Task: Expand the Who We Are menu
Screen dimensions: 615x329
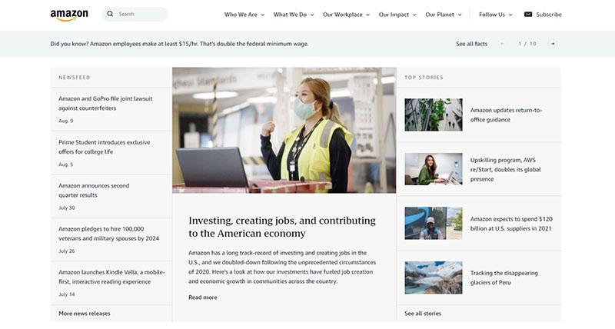Action: tap(244, 15)
